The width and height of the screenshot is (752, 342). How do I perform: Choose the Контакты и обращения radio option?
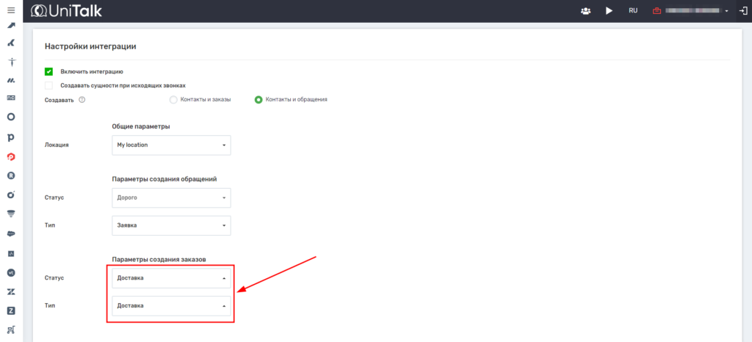point(258,100)
